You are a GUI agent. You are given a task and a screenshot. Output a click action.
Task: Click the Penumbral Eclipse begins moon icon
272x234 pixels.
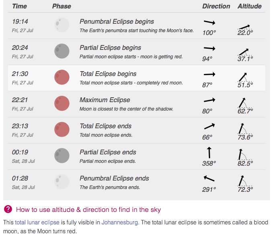click(x=62, y=25)
